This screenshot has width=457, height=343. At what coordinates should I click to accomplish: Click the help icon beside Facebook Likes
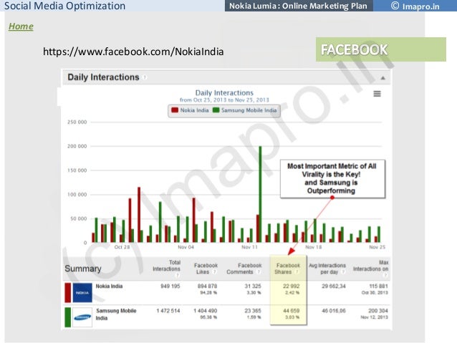click(214, 272)
